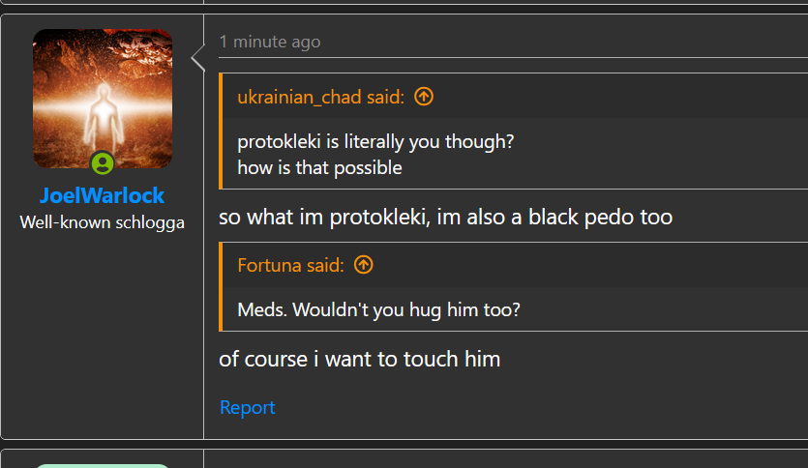Click the orange border of ukrainian_chad quote
The height and width of the screenshot is (468, 808).
click(221, 131)
